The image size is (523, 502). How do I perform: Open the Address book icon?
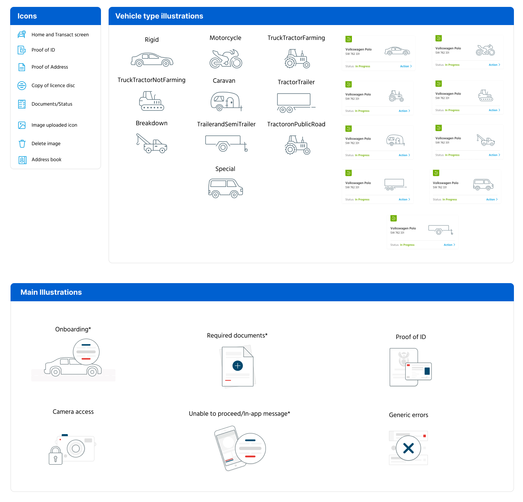[x=22, y=160]
